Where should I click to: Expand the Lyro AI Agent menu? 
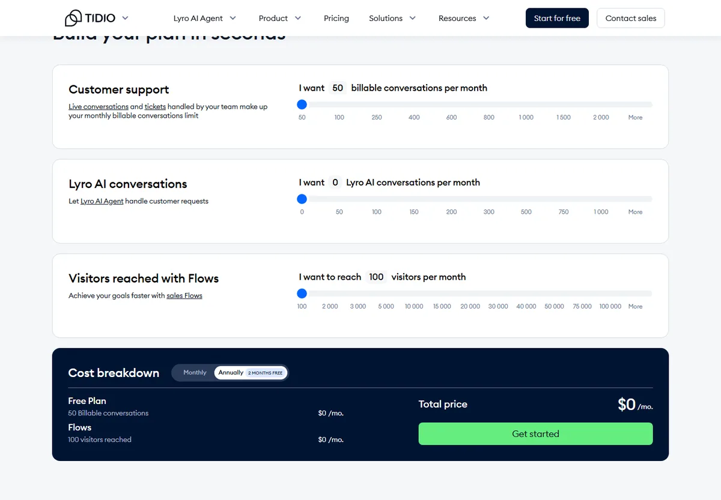point(205,18)
